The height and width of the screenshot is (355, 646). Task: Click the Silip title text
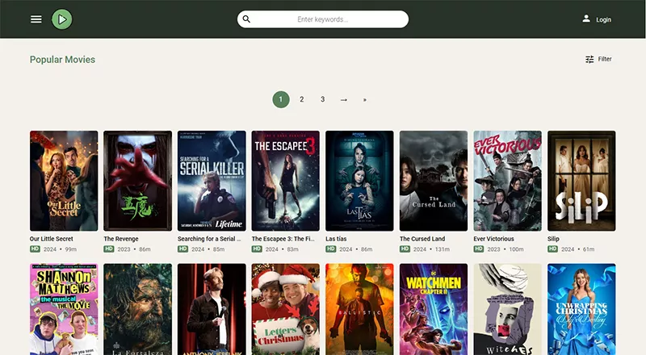[x=553, y=239]
